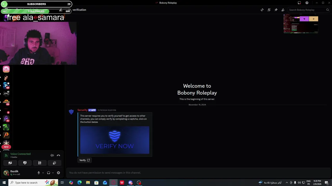Open Task View in the taskbar

tap(62, 183)
